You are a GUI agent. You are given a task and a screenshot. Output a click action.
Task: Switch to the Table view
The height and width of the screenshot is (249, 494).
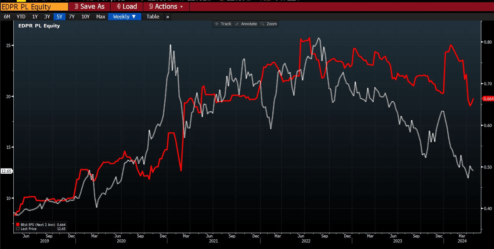153,16
